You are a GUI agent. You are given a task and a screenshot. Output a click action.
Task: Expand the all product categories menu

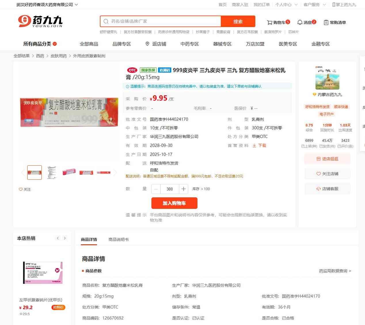40,44
